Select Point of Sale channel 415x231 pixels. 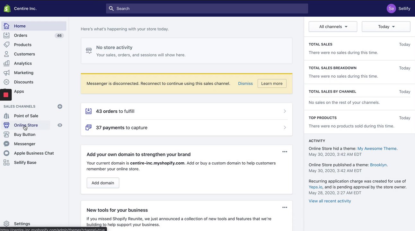coord(26,116)
